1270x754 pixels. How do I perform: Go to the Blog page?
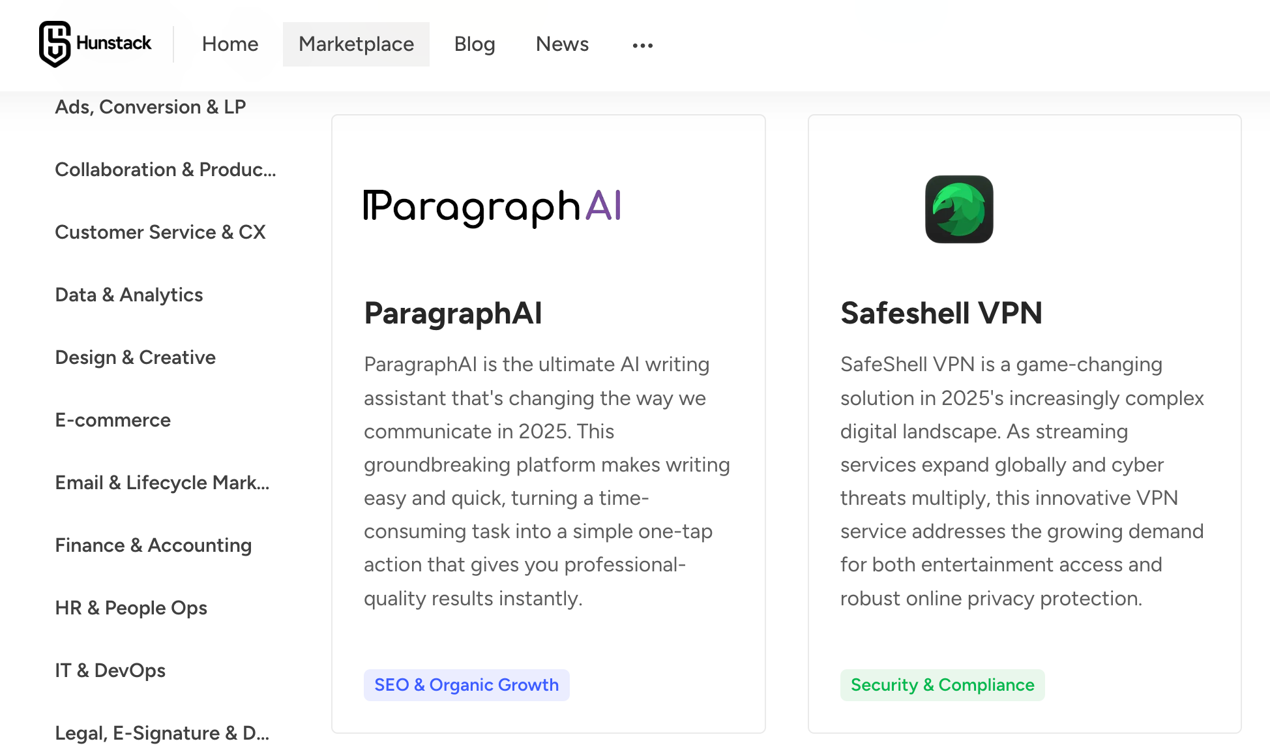coord(474,44)
